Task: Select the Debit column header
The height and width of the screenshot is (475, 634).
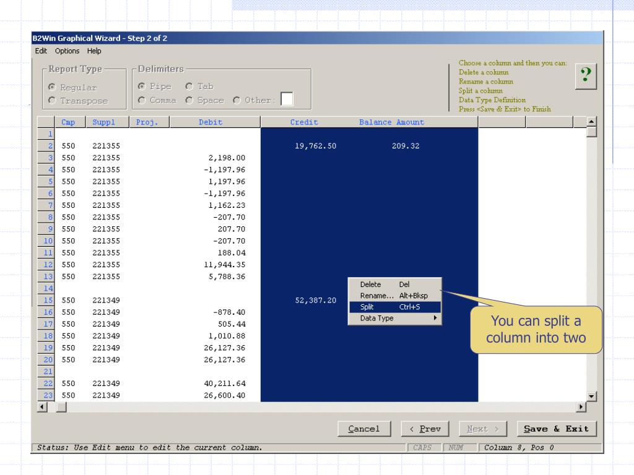Action: (x=215, y=122)
